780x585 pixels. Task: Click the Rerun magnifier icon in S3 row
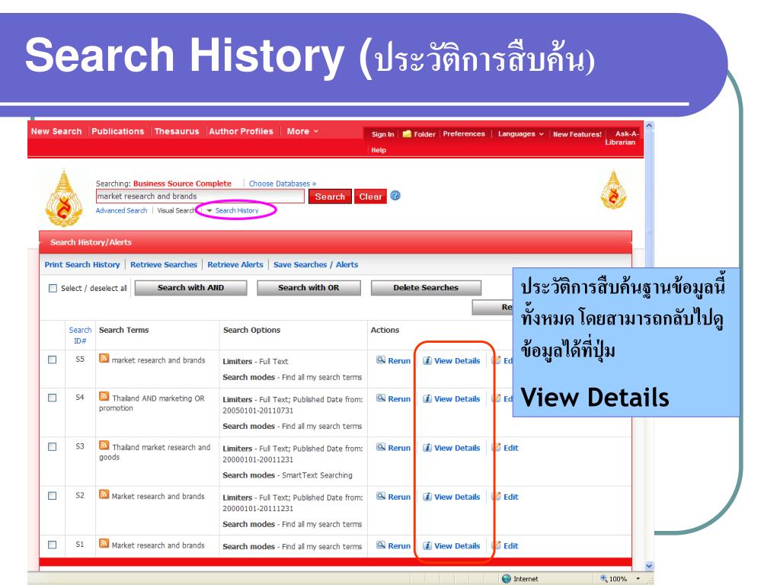point(381,447)
